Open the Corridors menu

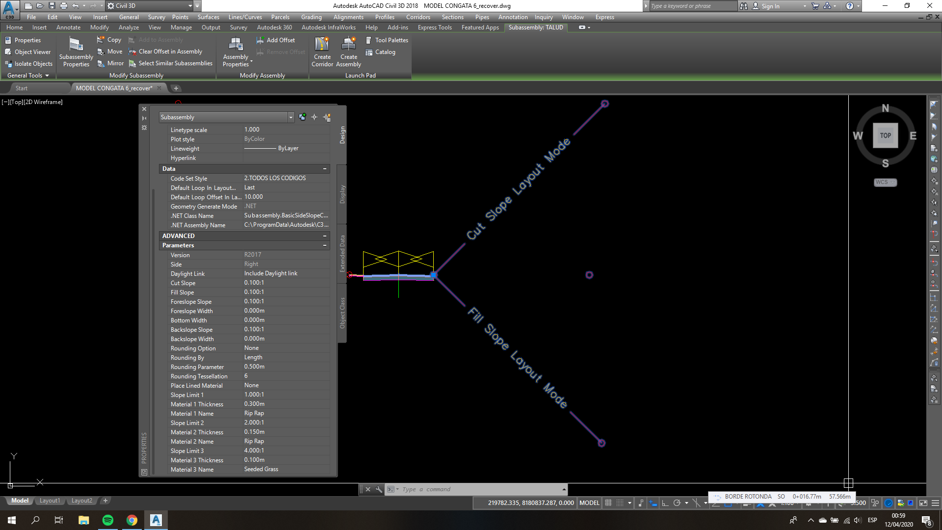[x=418, y=17]
